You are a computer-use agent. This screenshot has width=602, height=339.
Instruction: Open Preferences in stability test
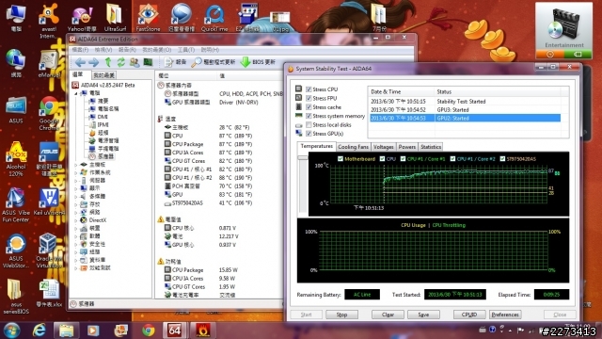505,315
